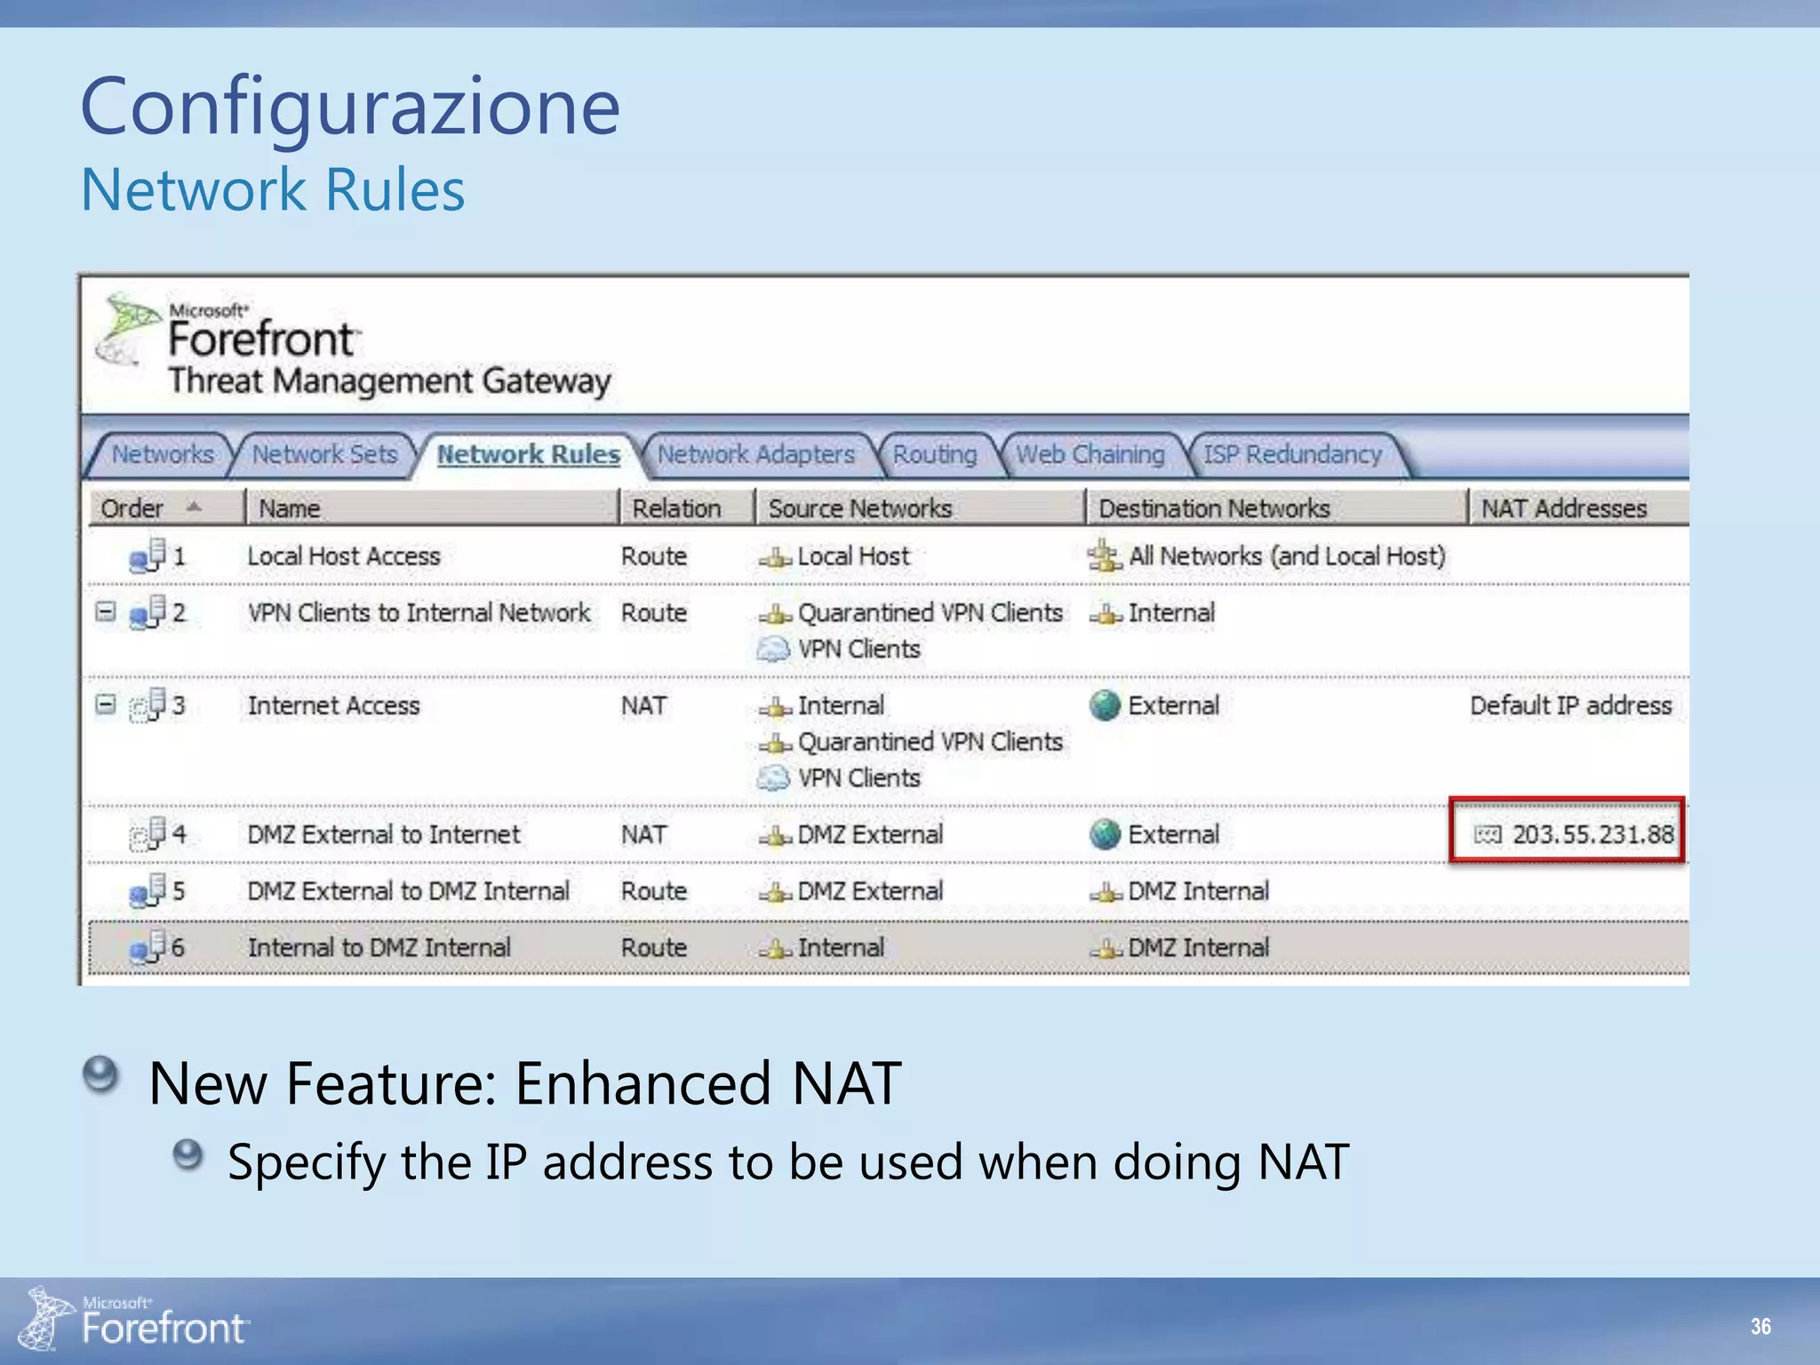Click the Relation column header

[687, 508]
